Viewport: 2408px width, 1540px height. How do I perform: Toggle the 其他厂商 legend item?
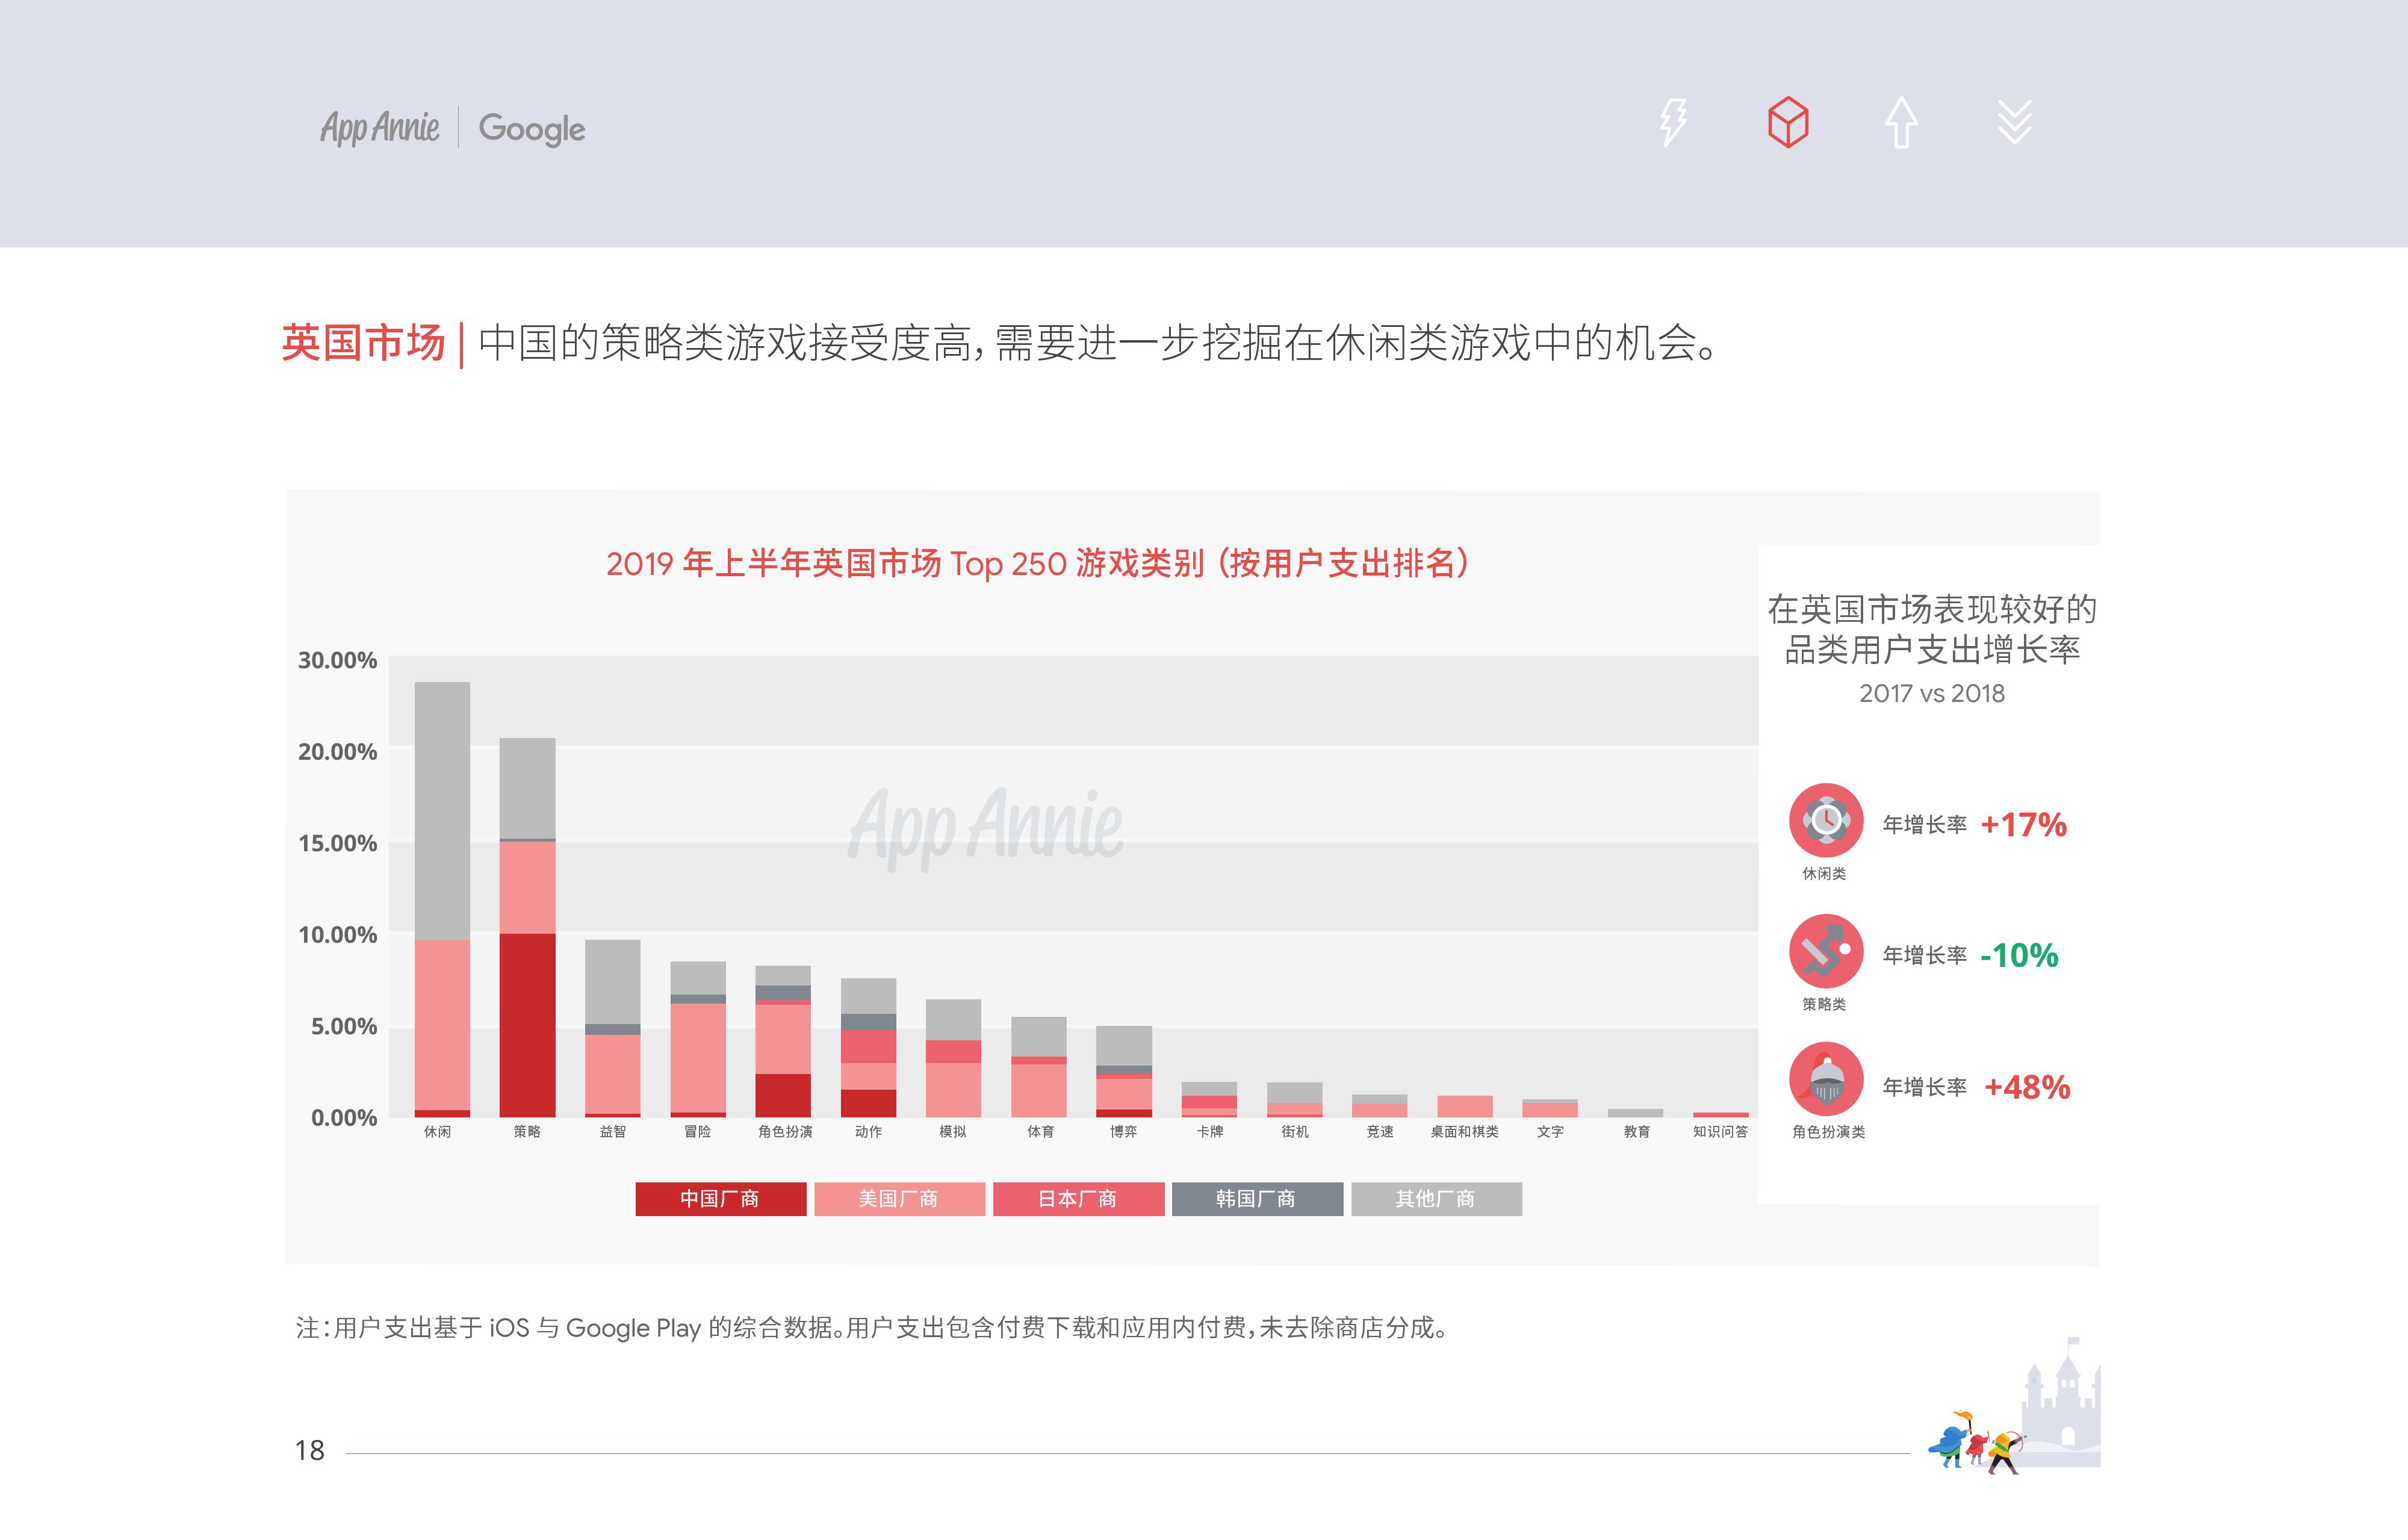1436,1199
